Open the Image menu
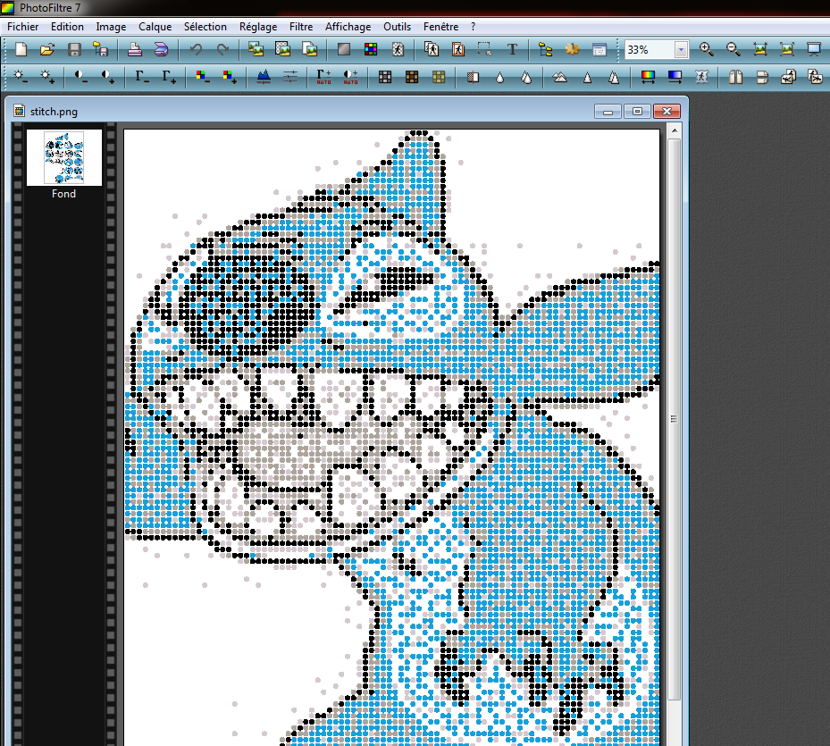Image resolution: width=830 pixels, height=746 pixels. 111,27
